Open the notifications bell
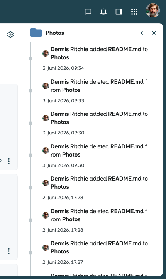This screenshot has height=279, width=166. click(103, 12)
